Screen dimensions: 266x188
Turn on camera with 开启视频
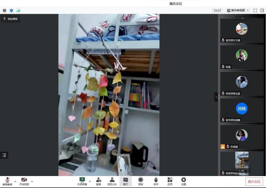(x=24, y=181)
